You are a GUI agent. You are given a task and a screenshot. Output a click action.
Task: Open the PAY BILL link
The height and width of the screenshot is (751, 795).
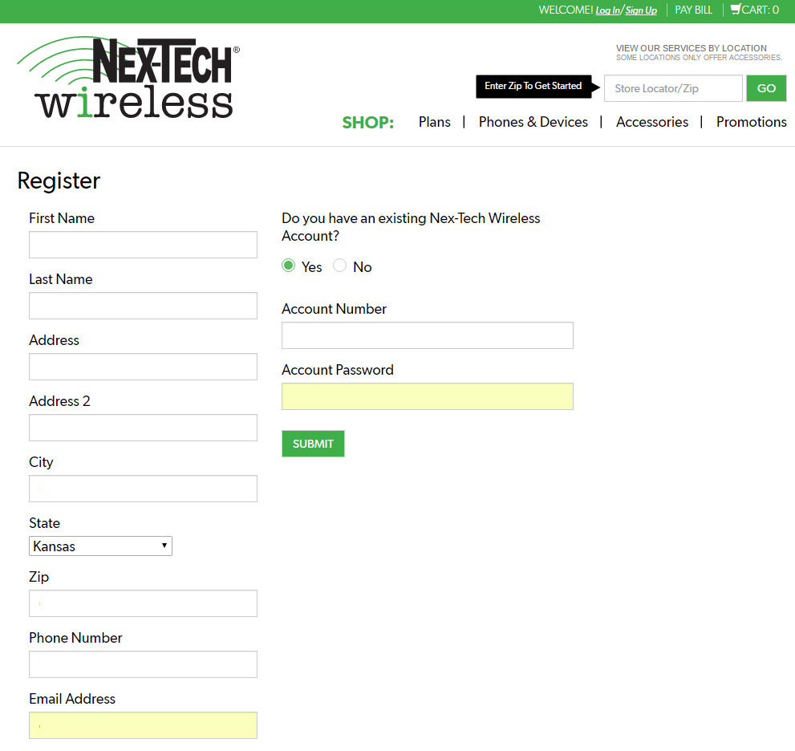point(694,10)
